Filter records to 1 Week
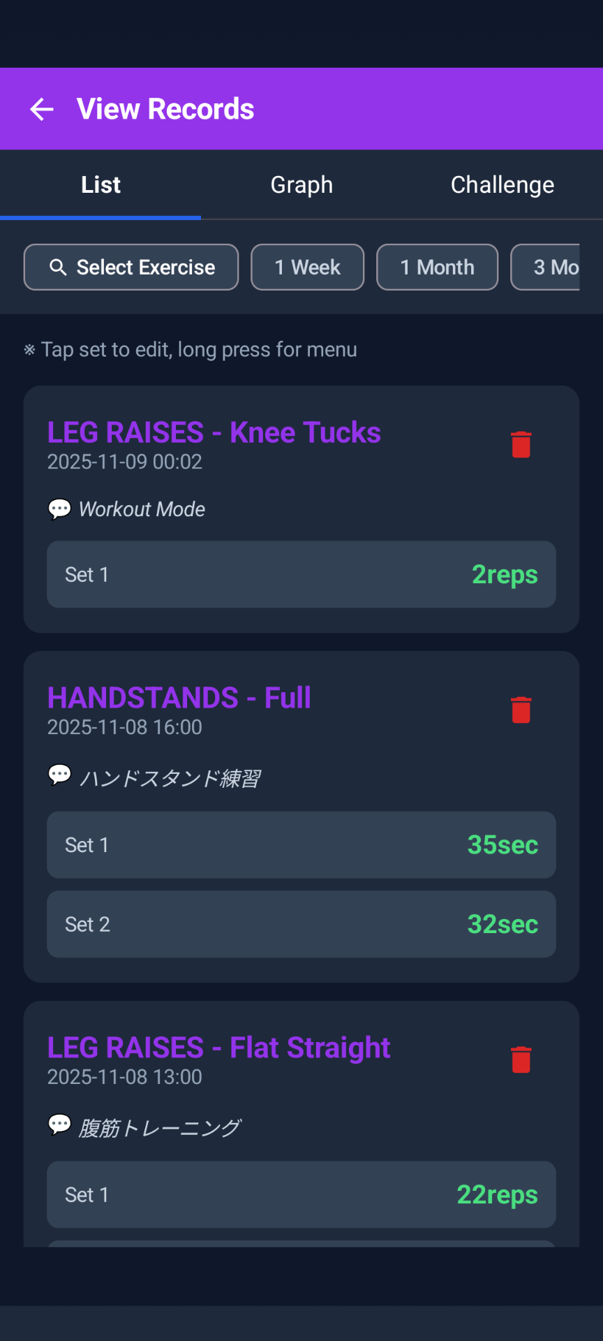Viewport: 603px width, 1341px height. (307, 268)
